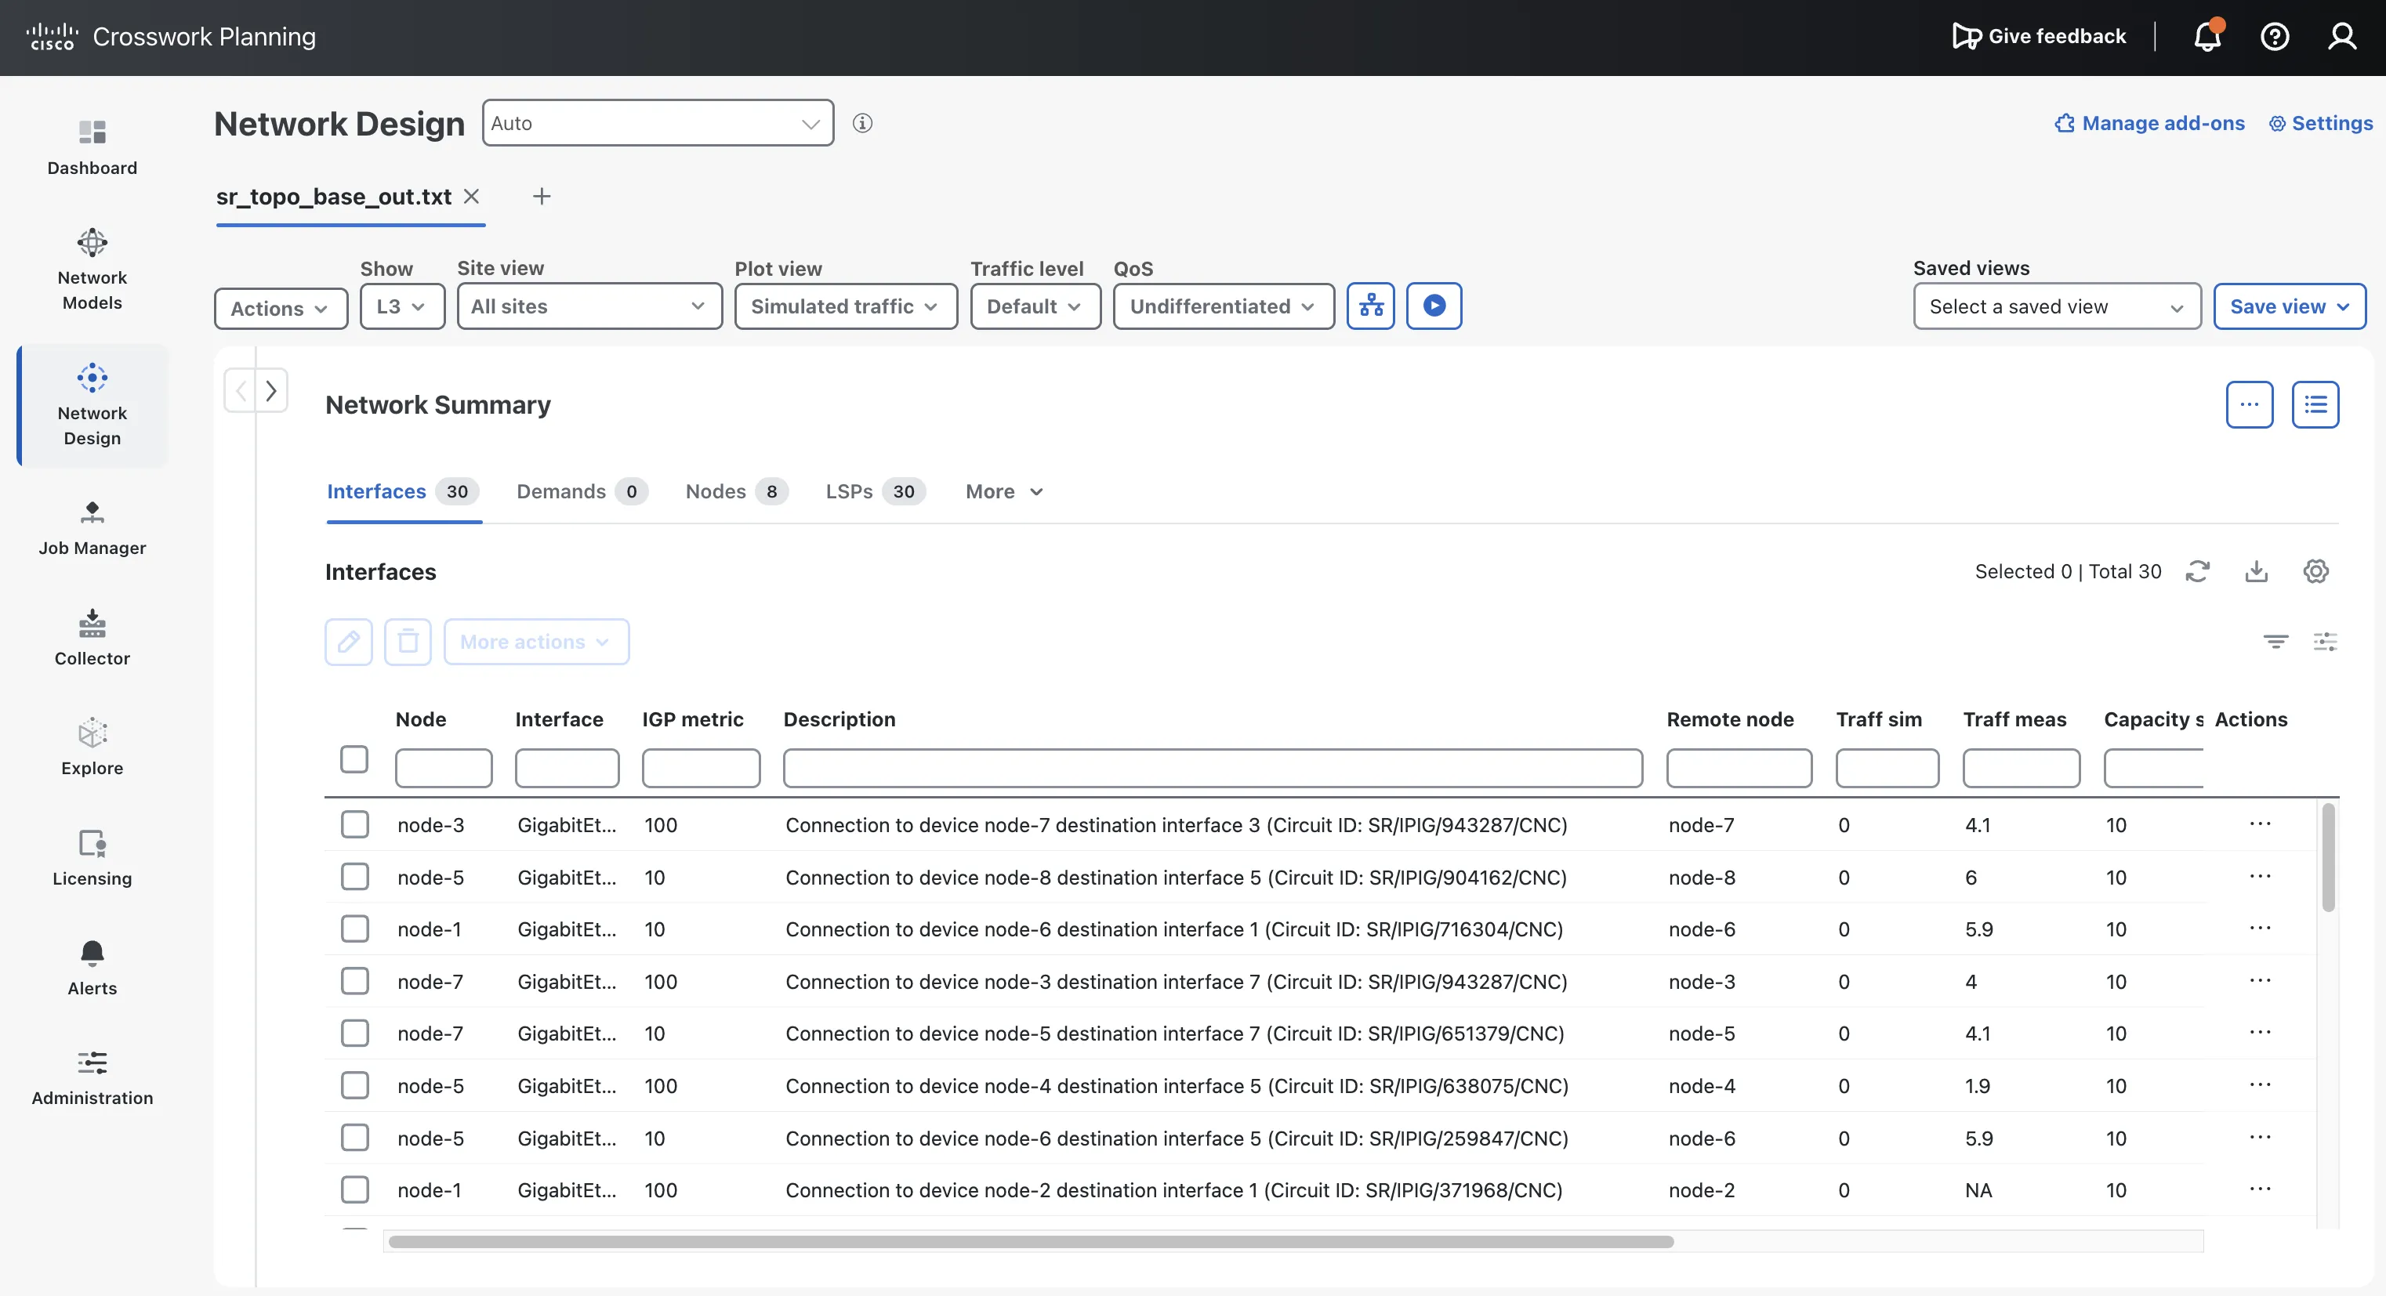Click the run simulation play icon
The width and height of the screenshot is (2386, 1296).
[1434, 306]
